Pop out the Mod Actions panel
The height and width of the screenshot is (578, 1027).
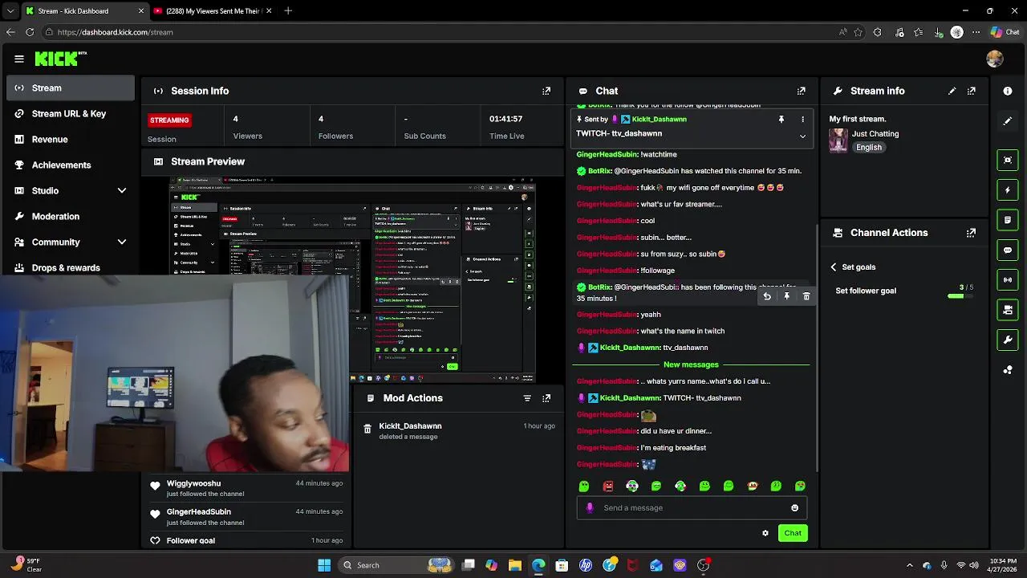pyautogui.click(x=546, y=398)
